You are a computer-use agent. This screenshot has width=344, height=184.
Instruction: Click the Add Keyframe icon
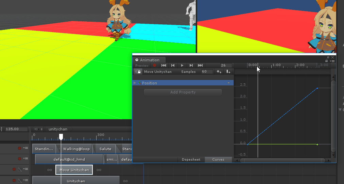(219, 71)
